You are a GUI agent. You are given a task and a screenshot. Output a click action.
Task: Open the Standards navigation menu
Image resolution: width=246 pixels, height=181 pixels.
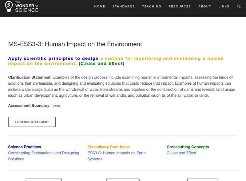pyautogui.click(x=124, y=6)
